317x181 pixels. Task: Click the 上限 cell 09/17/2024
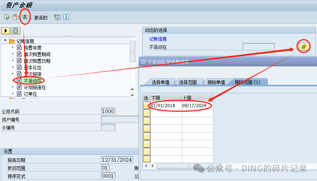coord(197,105)
